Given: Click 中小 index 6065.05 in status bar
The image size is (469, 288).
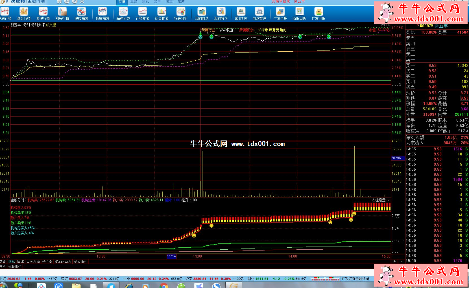Looking at the screenshot, I should 133,279.
